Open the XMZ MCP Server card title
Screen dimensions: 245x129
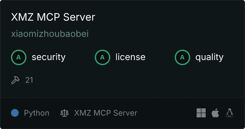53,17
